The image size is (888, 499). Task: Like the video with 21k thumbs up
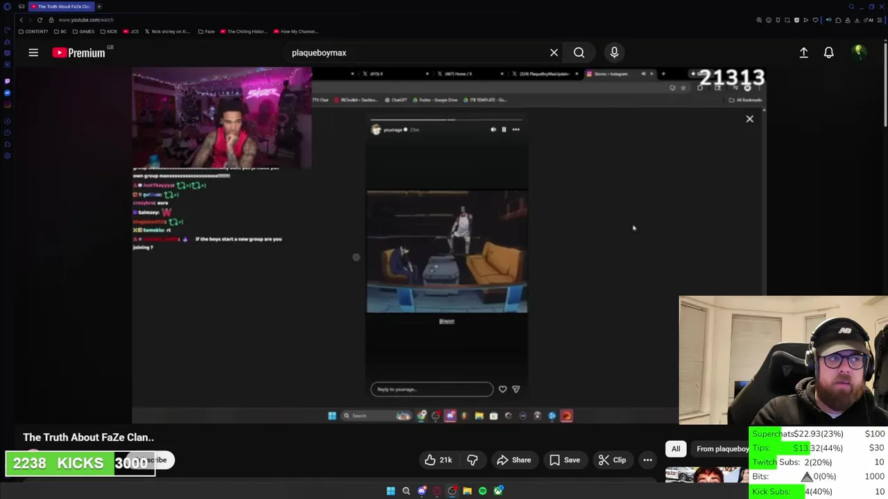[438, 460]
